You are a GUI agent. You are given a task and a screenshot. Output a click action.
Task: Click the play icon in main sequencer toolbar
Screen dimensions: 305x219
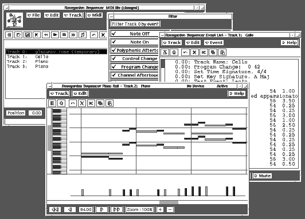coord(55,35)
